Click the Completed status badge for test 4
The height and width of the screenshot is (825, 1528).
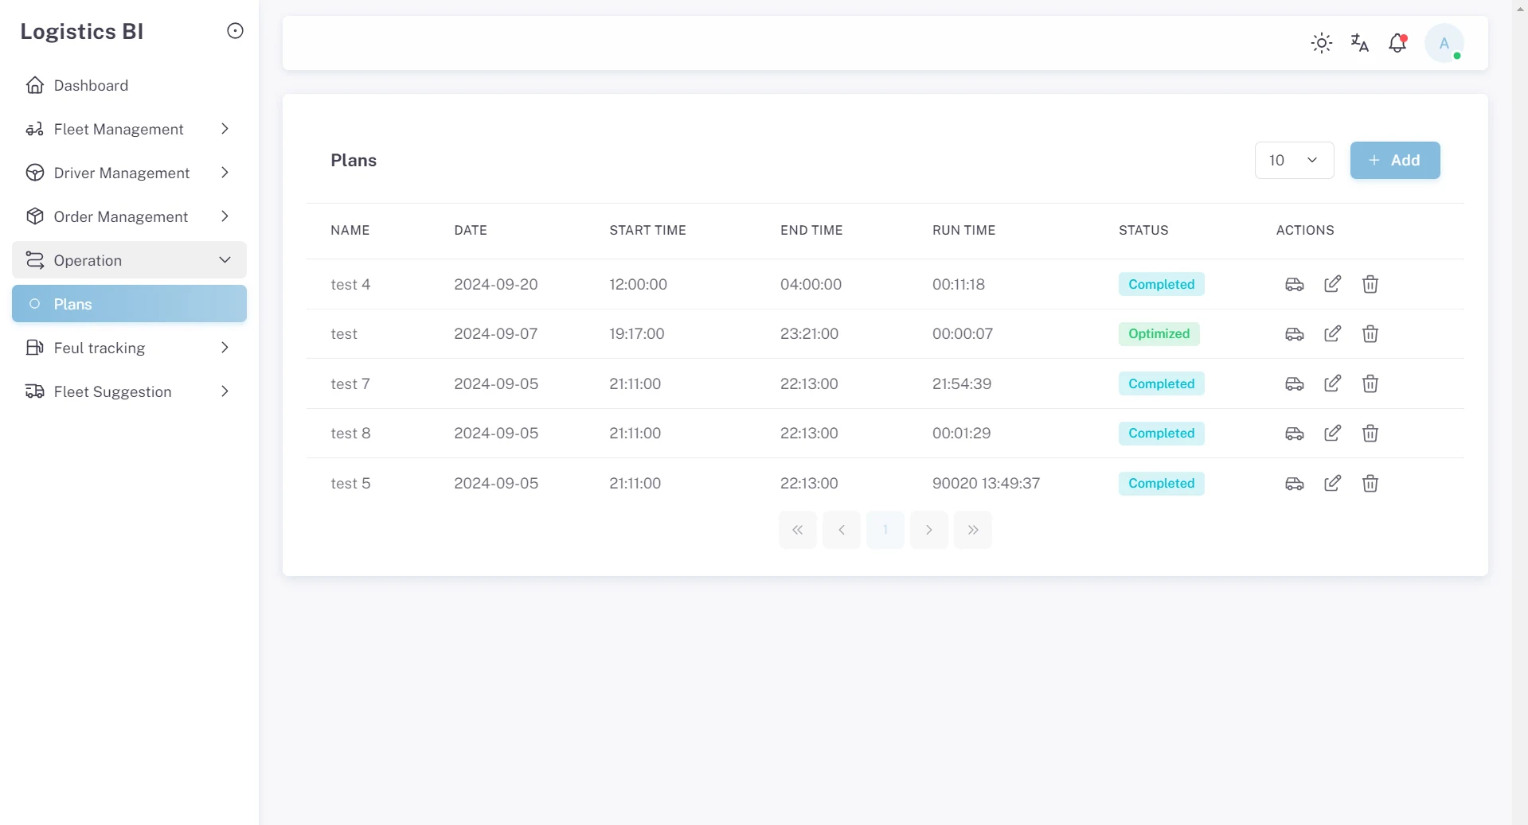pos(1161,285)
